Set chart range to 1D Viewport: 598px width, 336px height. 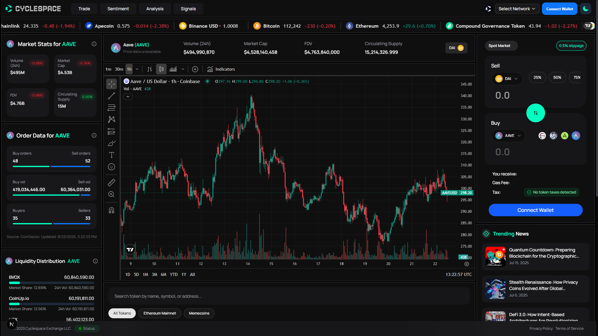coord(128,274)
